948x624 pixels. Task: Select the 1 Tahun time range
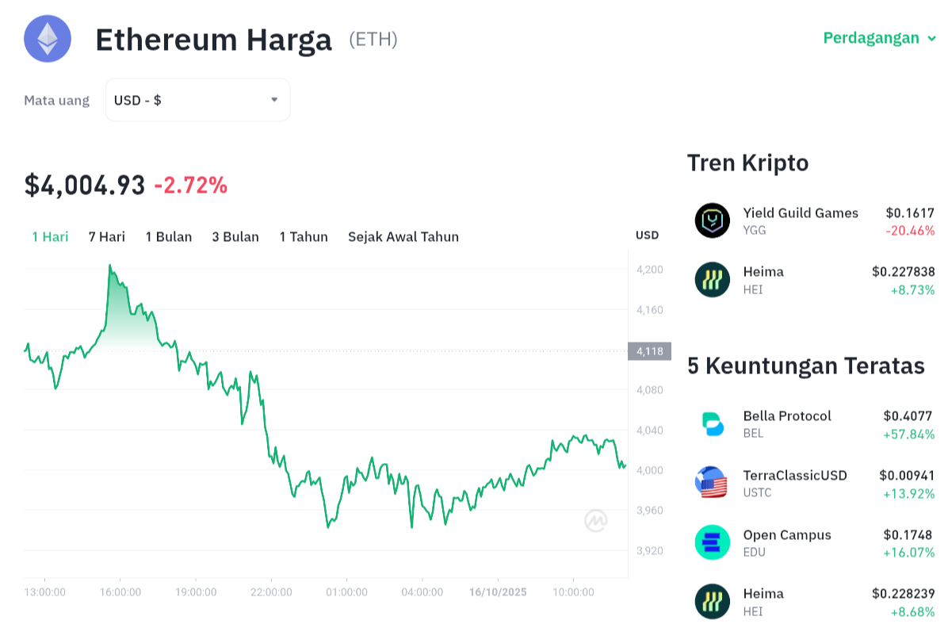(x=304, y=236)
